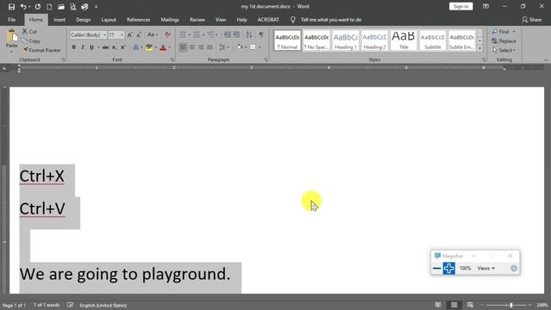Apply the text highlight color
Screen dimensions: 551x310
point(149,47)
